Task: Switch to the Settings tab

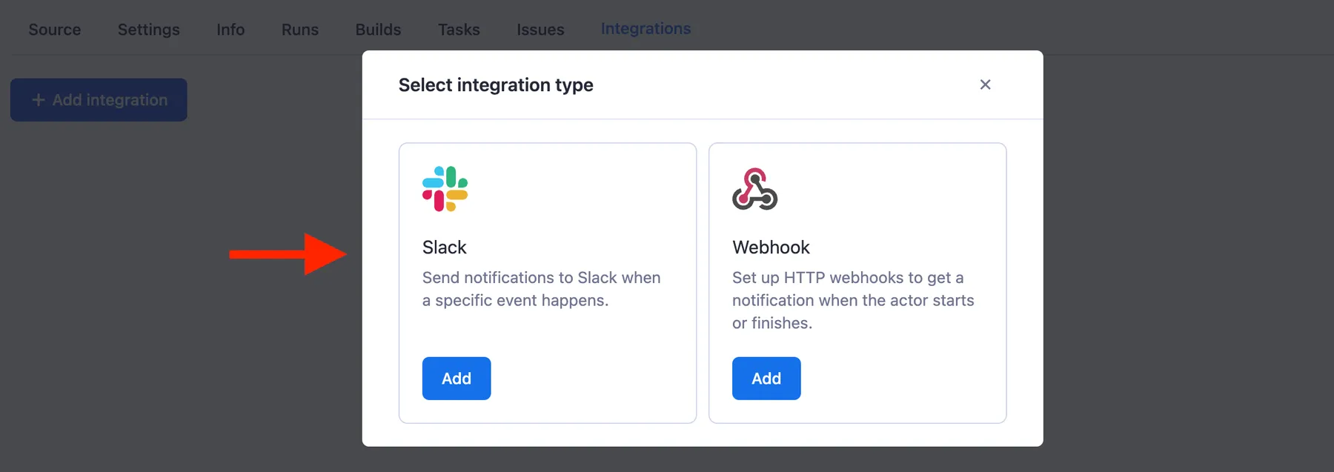Action: [149, 30]
